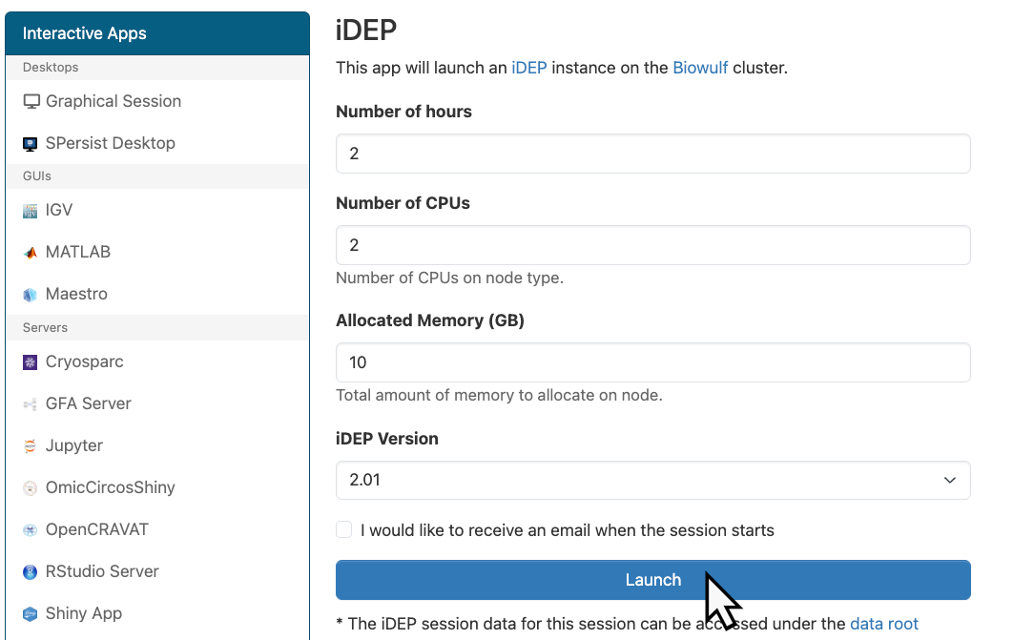This screenshot has height=640, width=1013.
Task: Click the iDEP Version chevron arrow
Action: (949, 480)
